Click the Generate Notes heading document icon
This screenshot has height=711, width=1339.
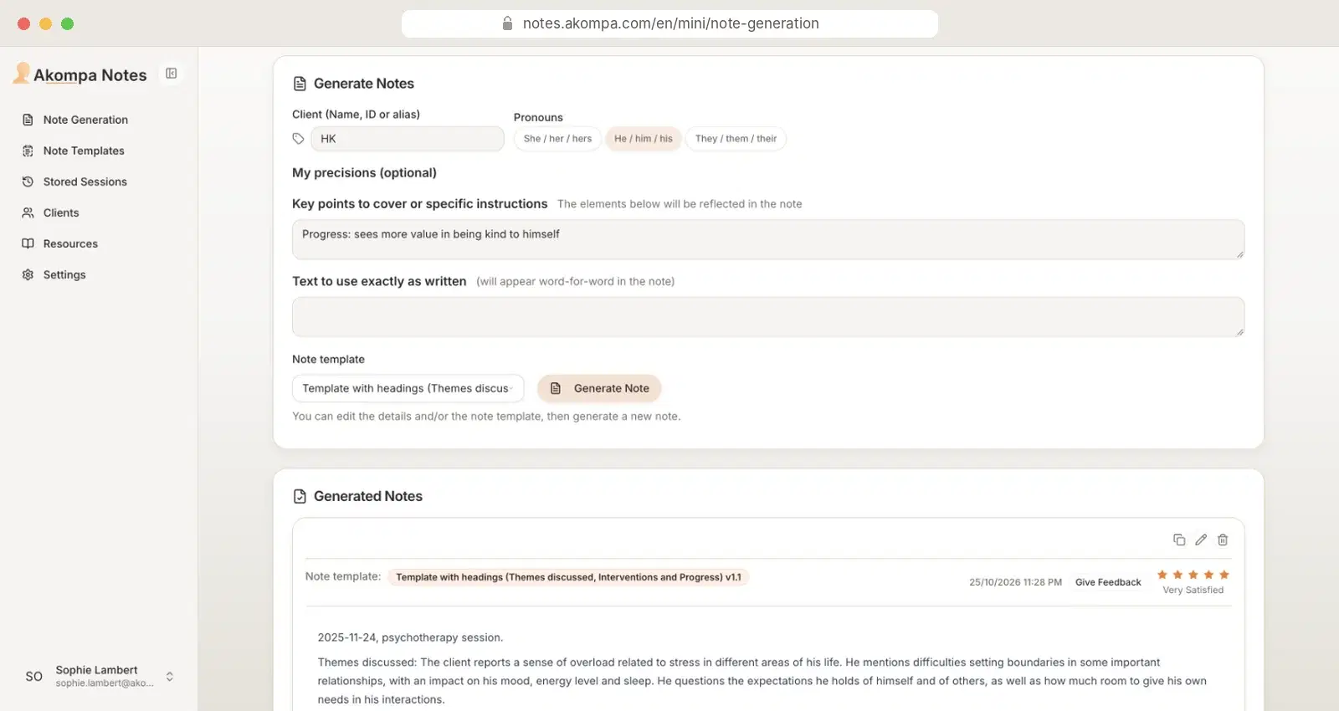click(300, 84)
